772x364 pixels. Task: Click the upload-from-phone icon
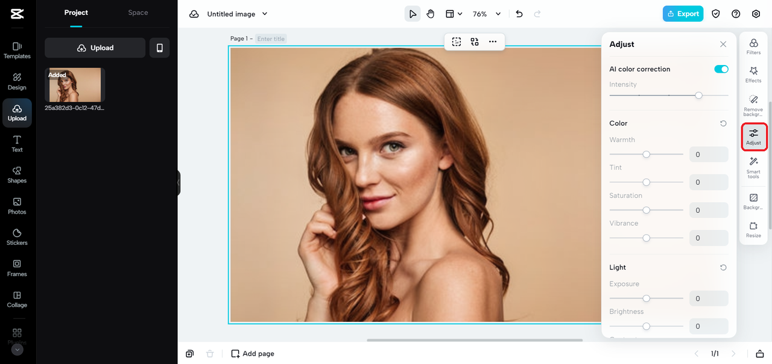point(159,48)
